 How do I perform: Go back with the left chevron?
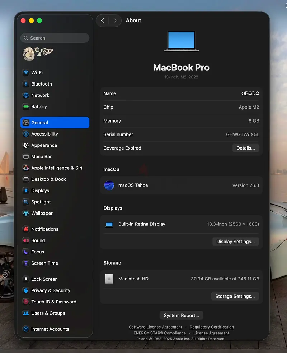[103, 21]
